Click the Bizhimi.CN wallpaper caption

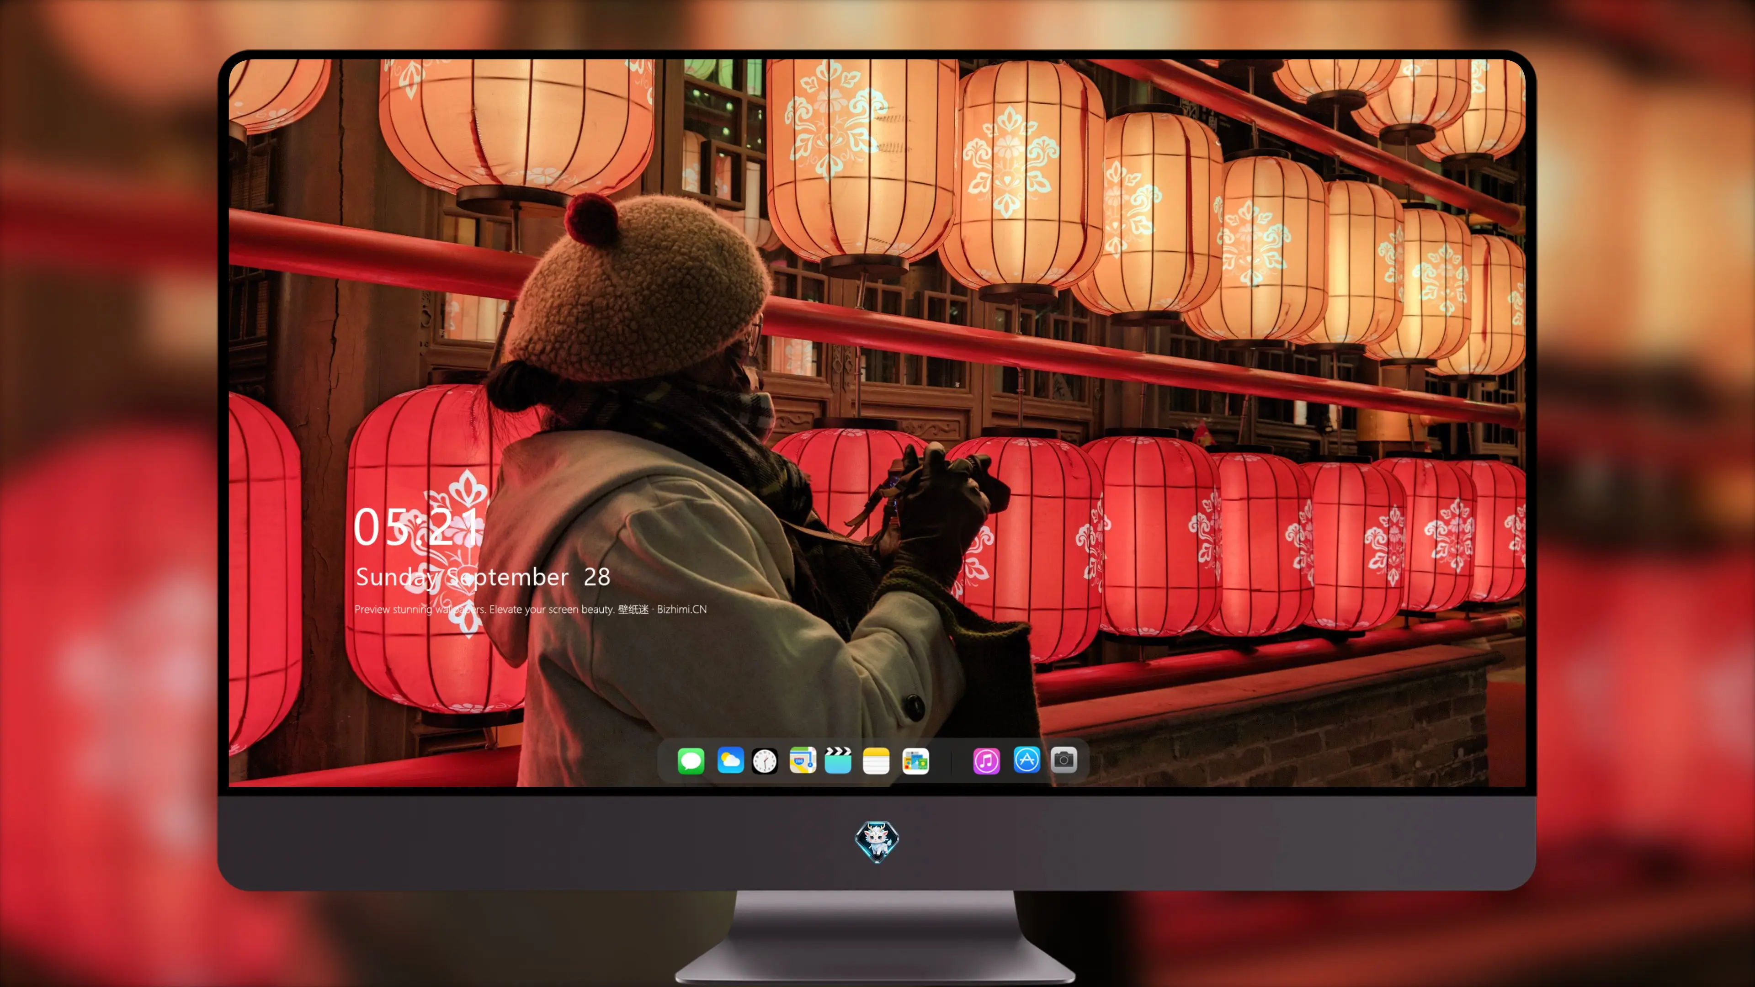(531, 609)
